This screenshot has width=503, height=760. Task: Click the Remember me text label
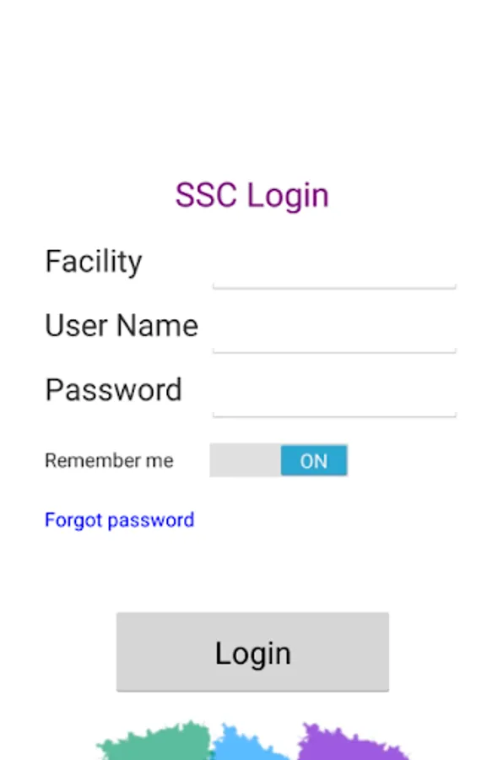[x=108, y=461]
